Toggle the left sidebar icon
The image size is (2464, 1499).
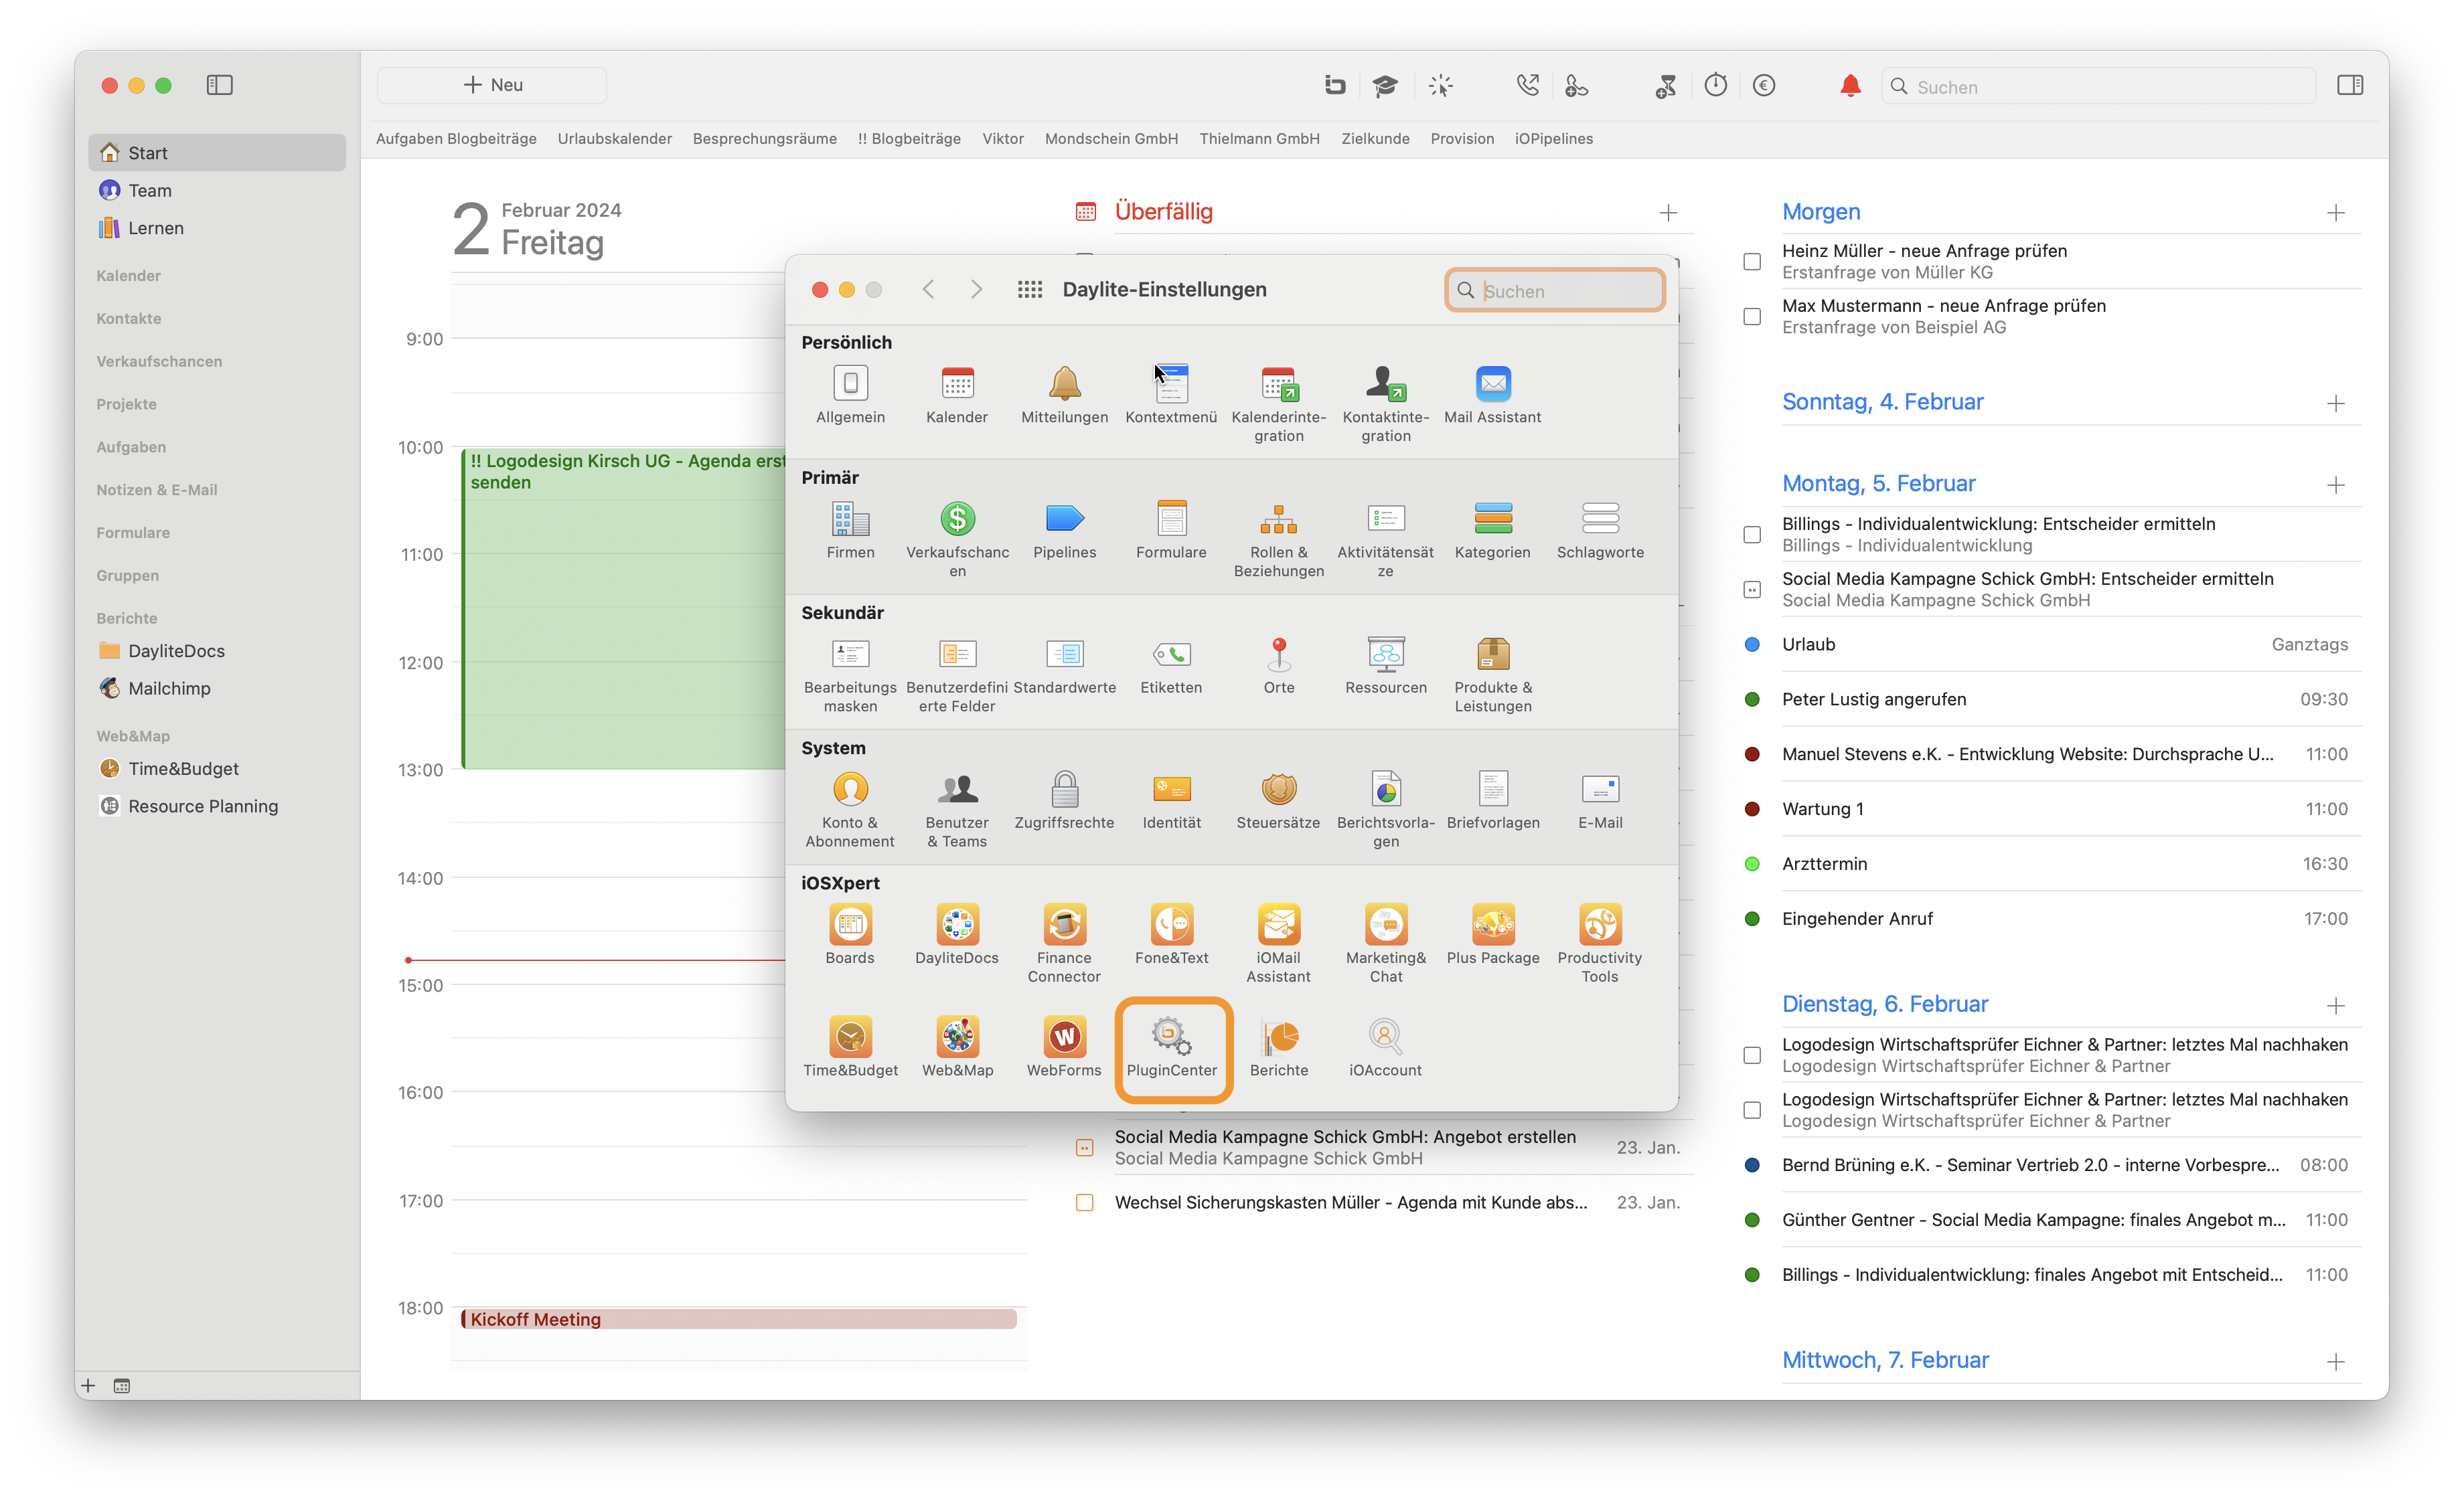point(219,85)
